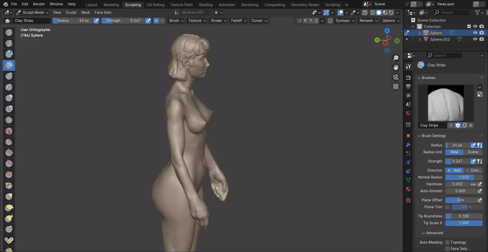This screenshot has width=488, height=252.
Task: Hide Sphere.002 in viewport via eye icon
Action: click(x=475, y=39)
